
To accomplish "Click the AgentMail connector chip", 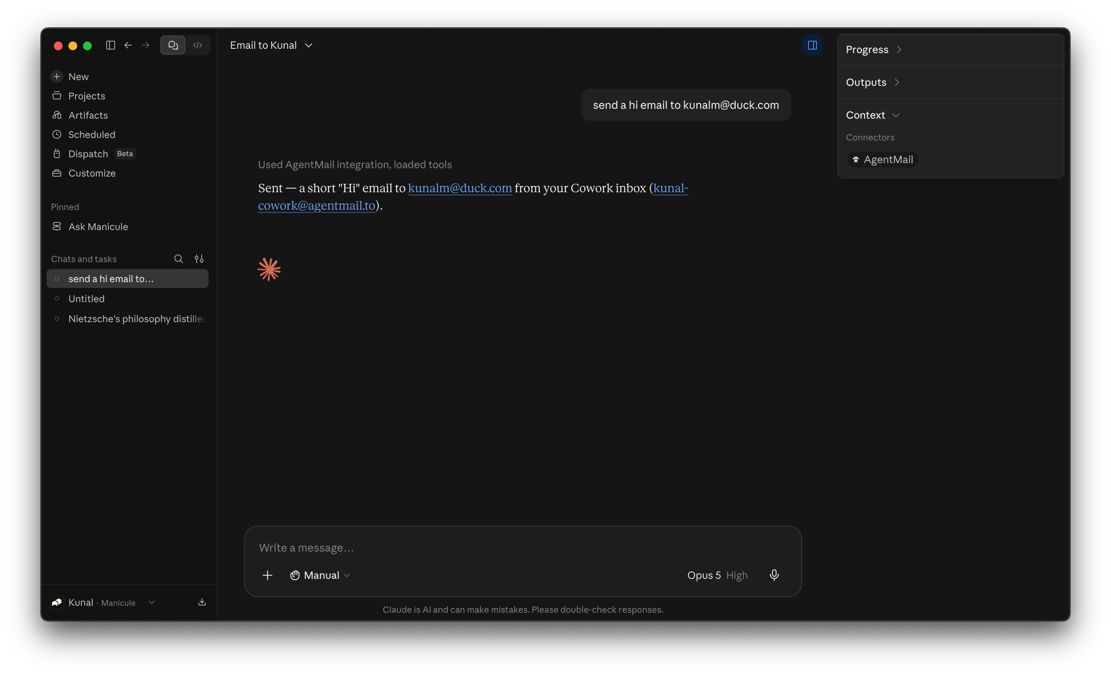I will pyautogui.click(x=882, y=159).
